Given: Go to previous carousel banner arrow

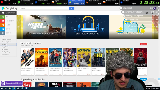Looking at the screenshot, I should [x=19, y=27].
